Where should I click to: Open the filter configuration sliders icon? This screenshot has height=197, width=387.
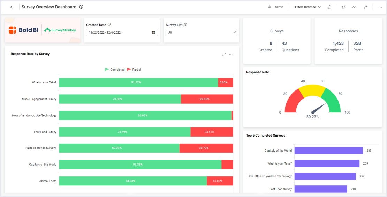coord(329,7)
